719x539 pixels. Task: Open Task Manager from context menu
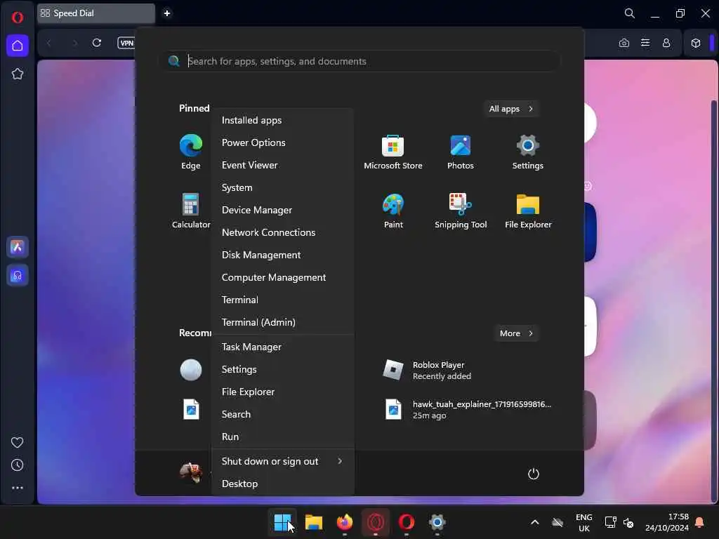pyautogui.click(x=282, y=347)
